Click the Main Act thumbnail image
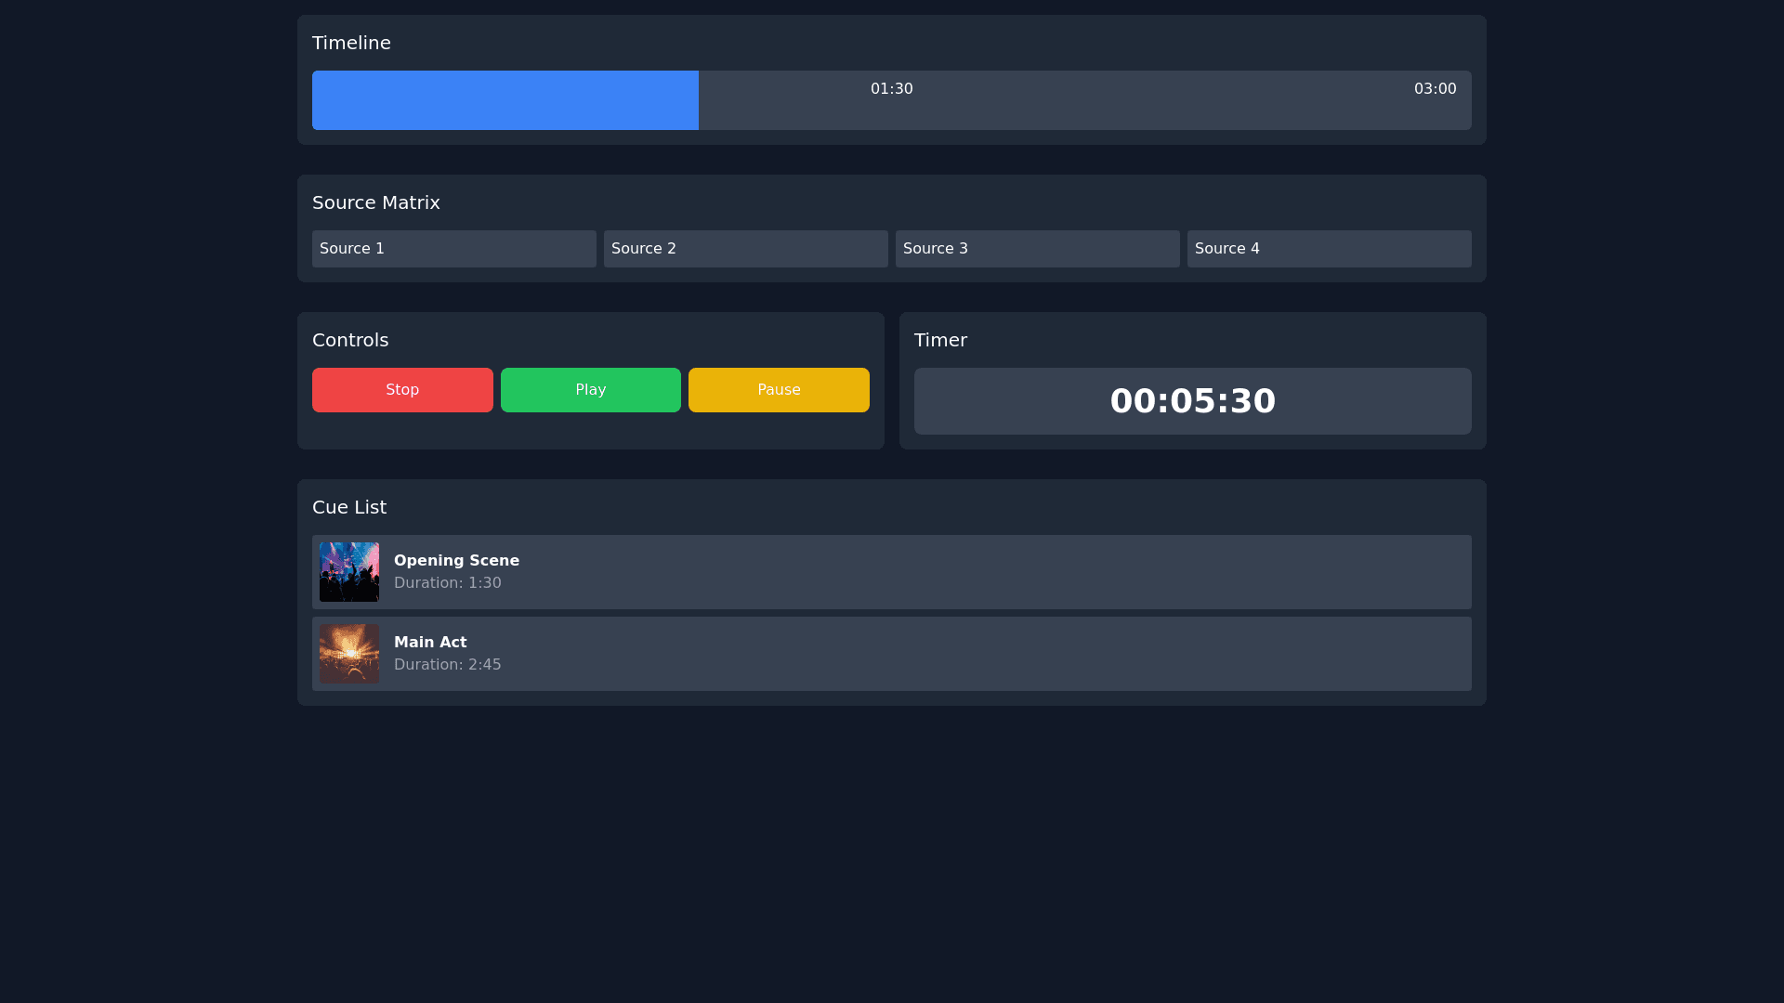 349,654
